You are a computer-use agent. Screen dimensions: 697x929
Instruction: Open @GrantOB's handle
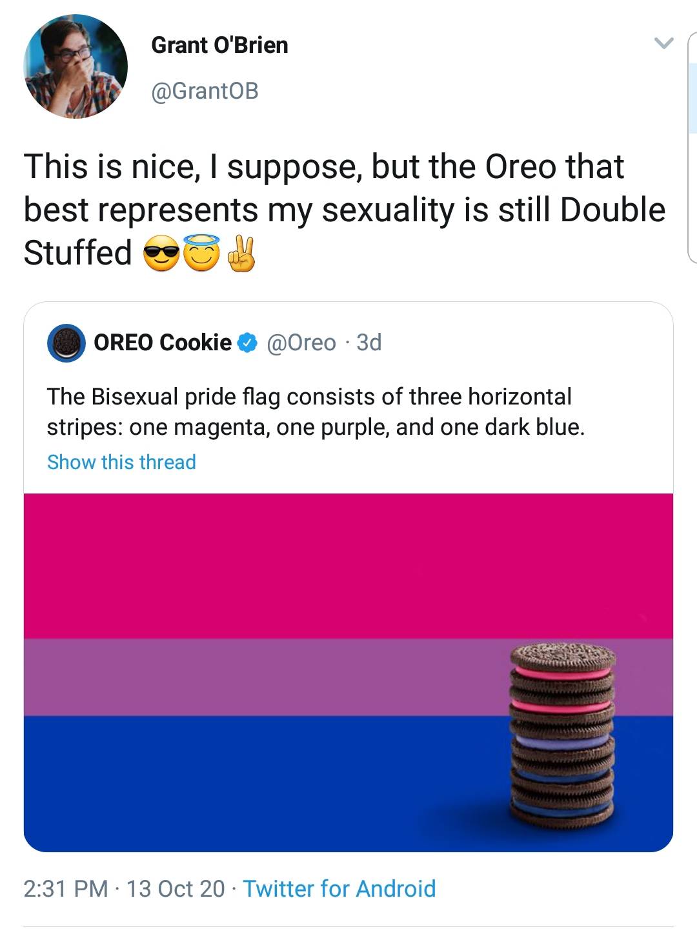205,92
